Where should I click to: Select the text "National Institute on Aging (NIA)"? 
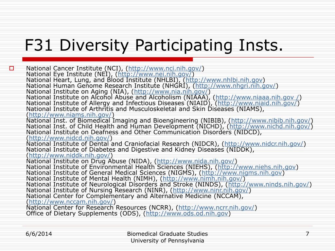77,92
